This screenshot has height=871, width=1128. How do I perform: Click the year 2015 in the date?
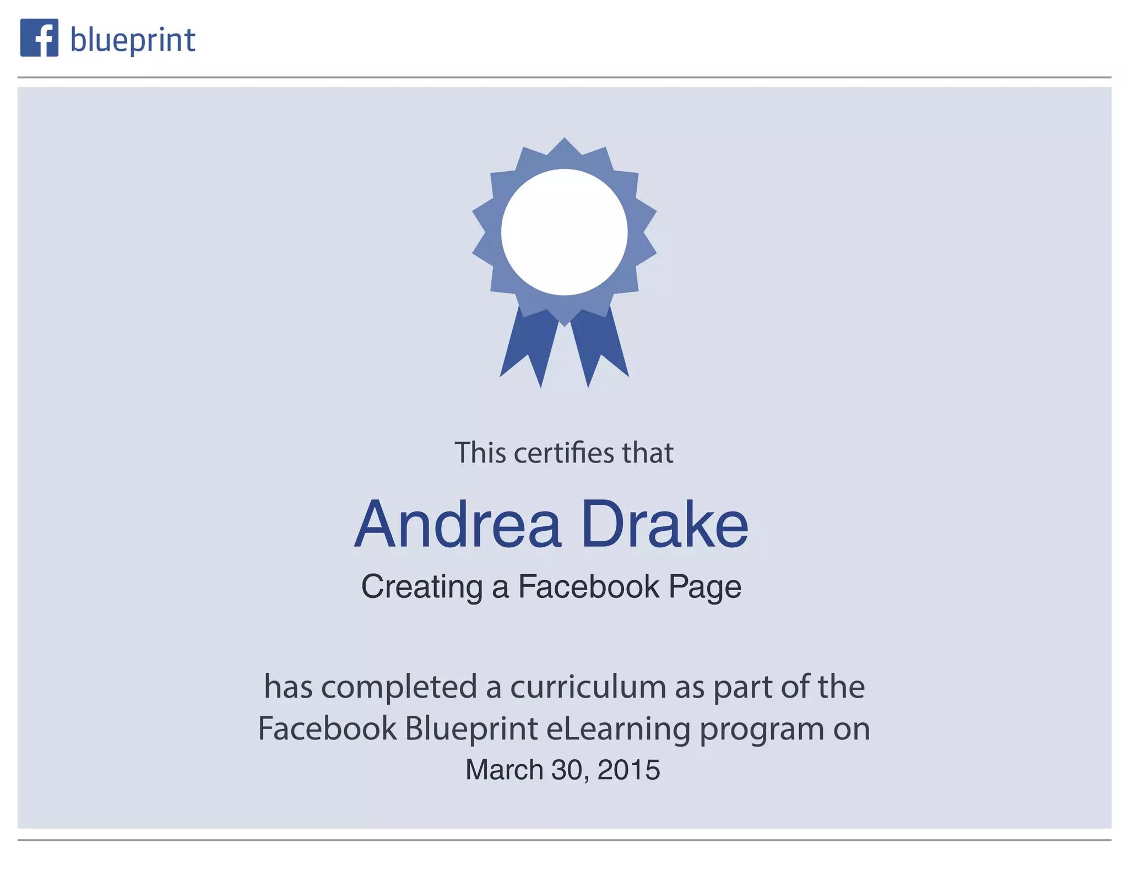[628, 770]
